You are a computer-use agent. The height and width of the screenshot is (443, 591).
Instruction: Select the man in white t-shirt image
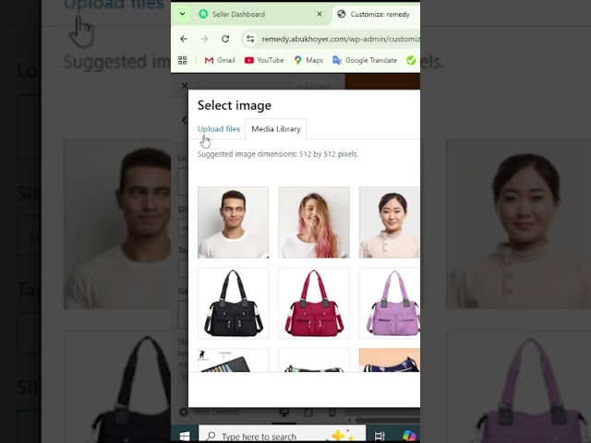(234, 222)
